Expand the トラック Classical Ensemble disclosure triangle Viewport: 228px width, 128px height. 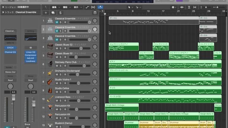(x=3, y=12)
